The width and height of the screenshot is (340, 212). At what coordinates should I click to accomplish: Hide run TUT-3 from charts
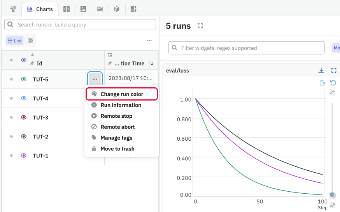pyautogui.click(x=24, y=117)
